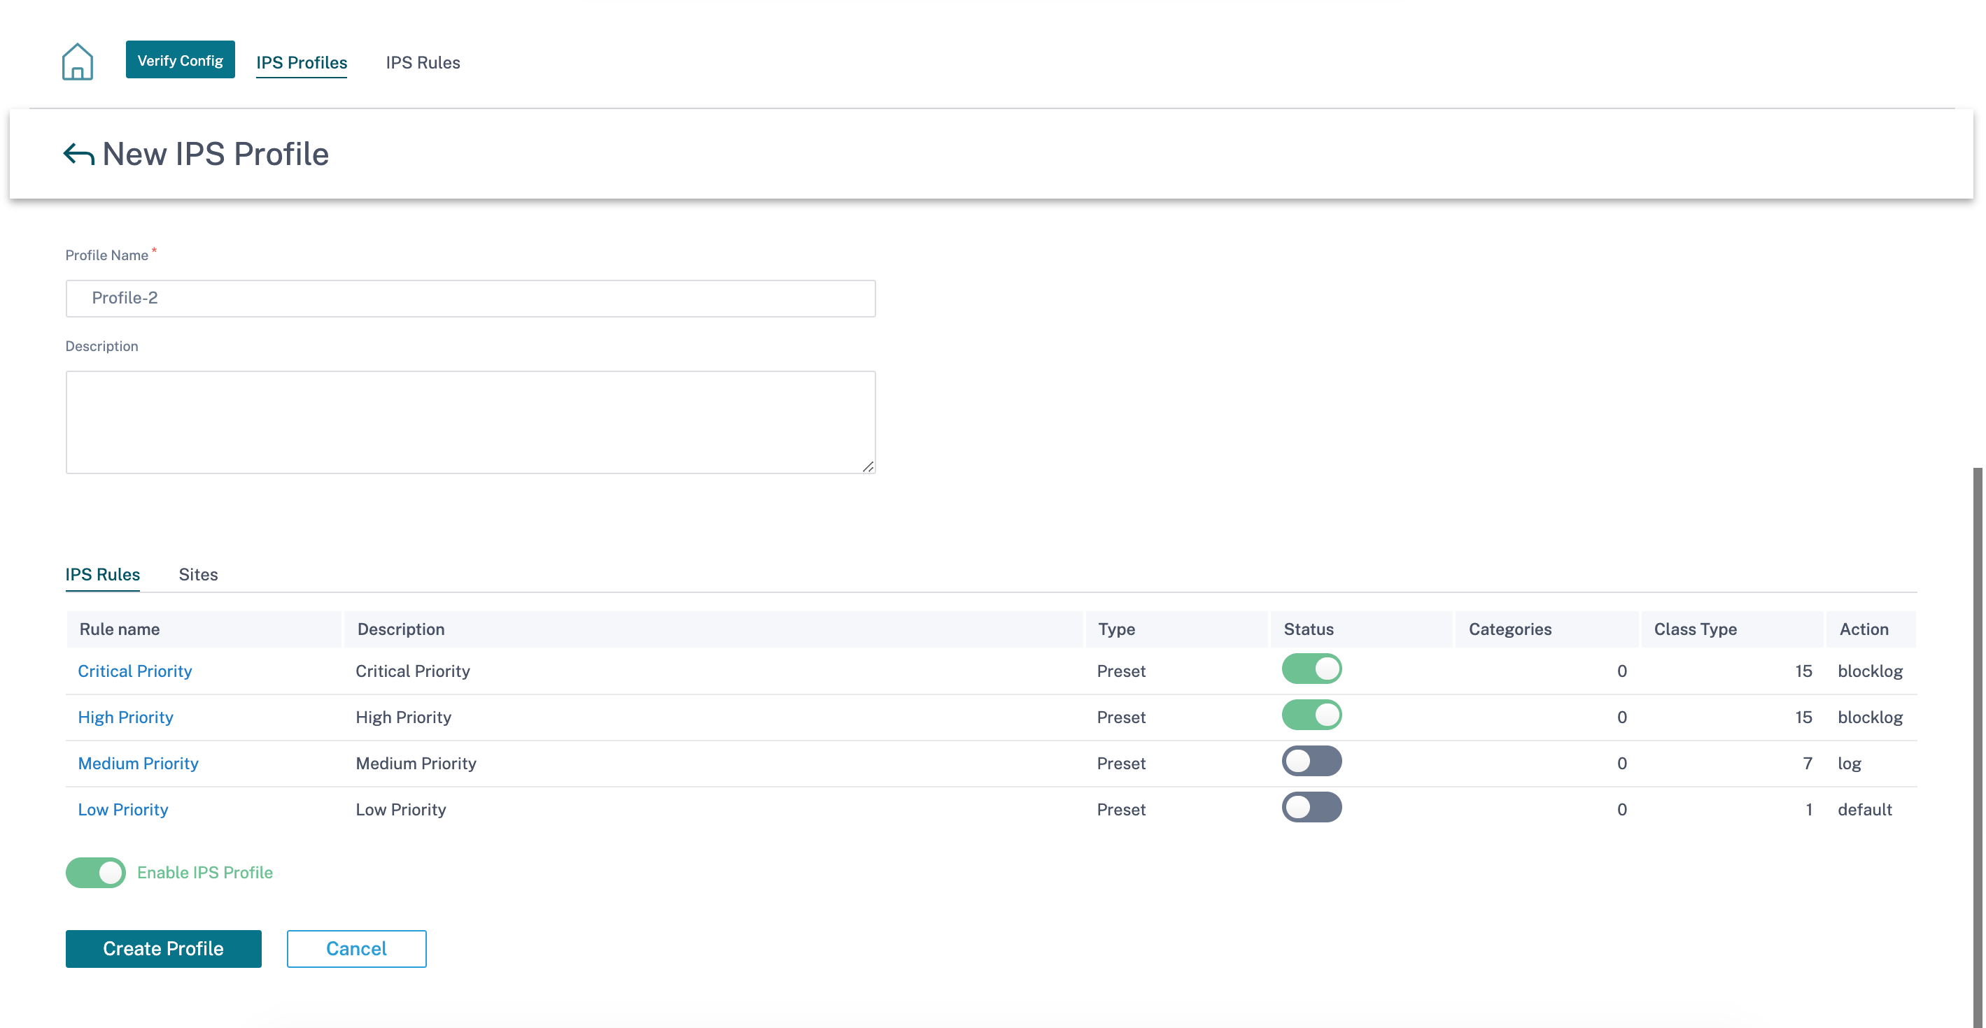Click the Medium Priority rule name link
Screen dimensions: 1986x1028
pos(139,762)
